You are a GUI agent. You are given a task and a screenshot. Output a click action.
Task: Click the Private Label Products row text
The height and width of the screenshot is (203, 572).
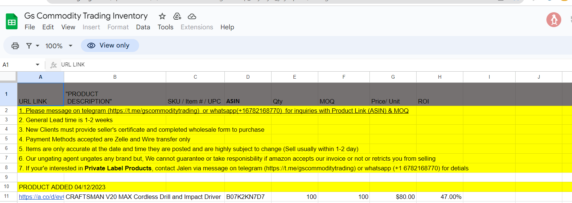(243, 168)
